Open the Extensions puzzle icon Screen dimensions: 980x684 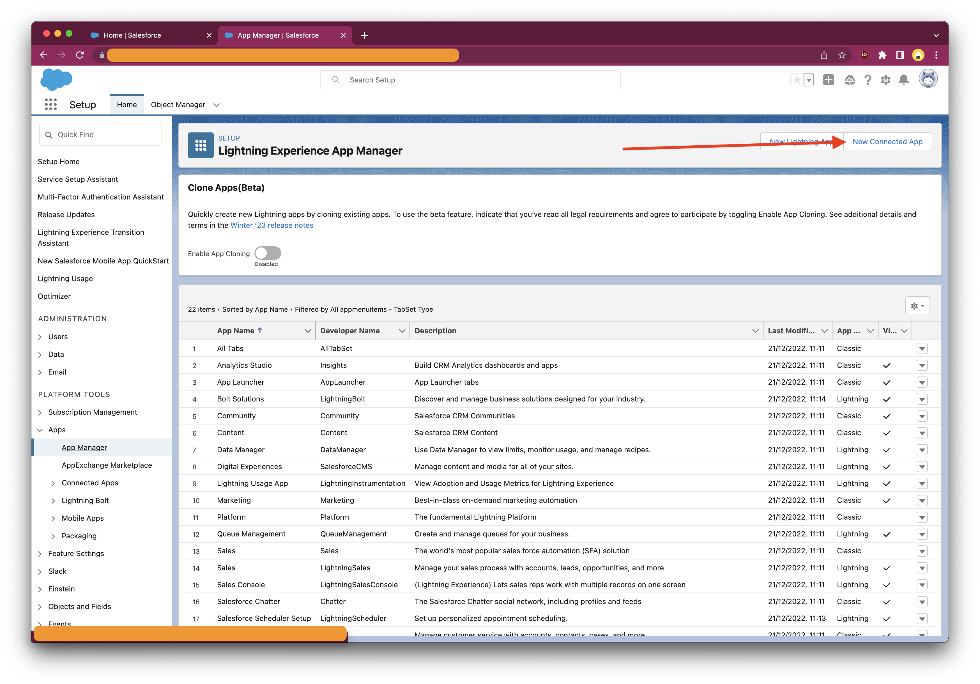pyautogui.click(x=882, y=55)
